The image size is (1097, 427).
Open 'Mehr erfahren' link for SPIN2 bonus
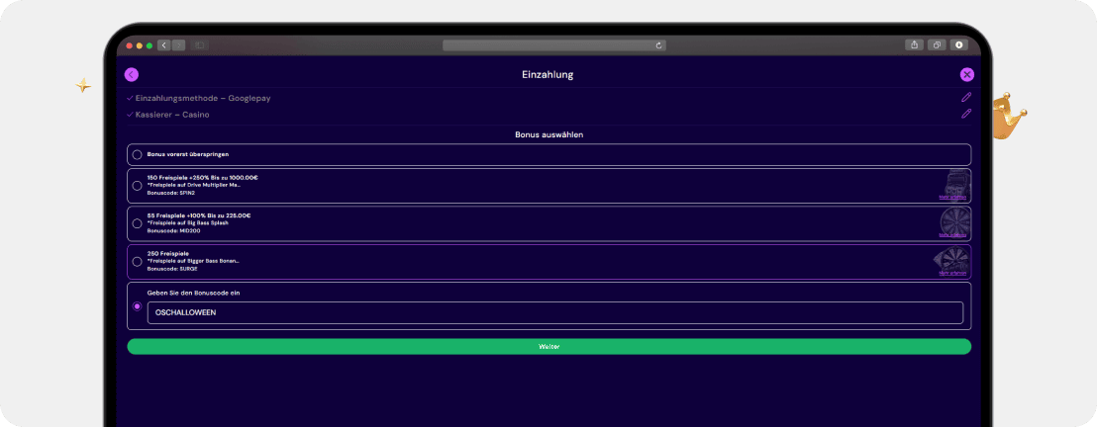point(952,198)
